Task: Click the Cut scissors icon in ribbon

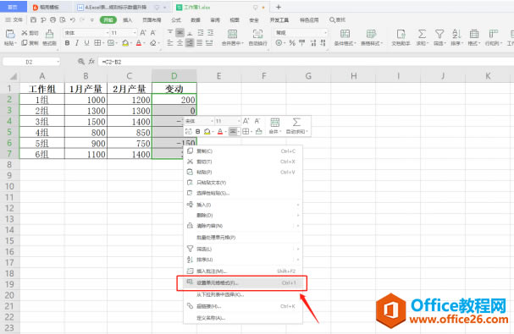Action: (25, 33)
